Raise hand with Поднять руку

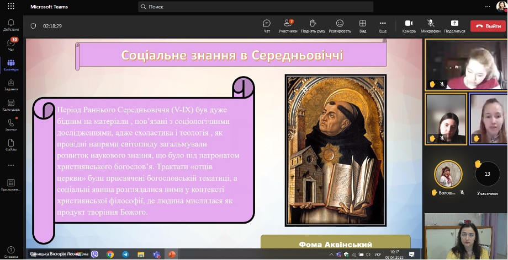coord(313,25)
